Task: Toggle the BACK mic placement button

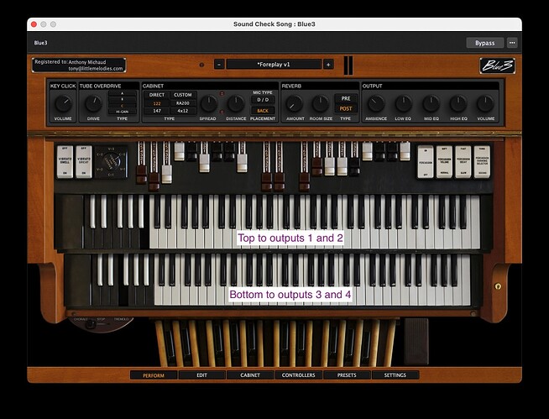Action: 263,111
